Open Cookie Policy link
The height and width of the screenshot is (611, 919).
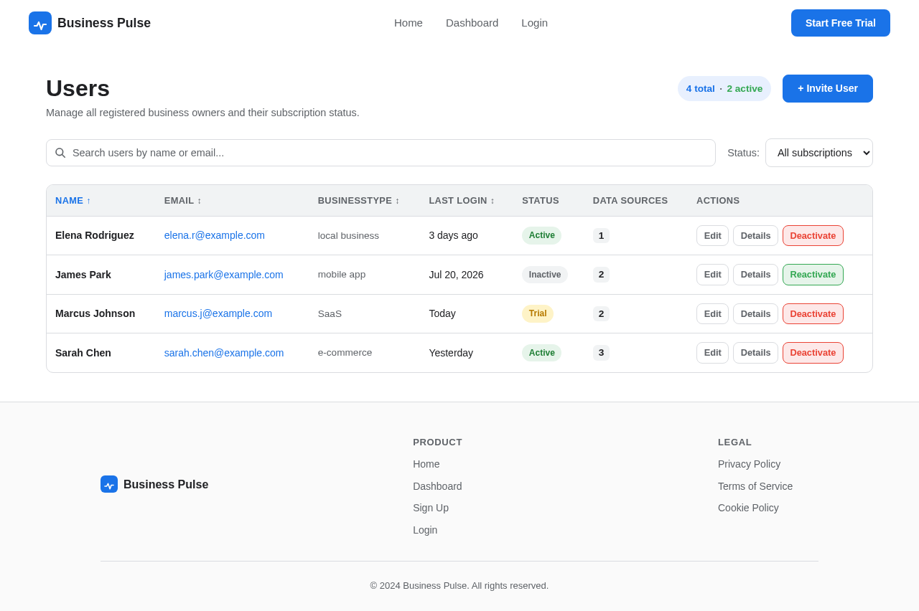pyautogui.click(x=748, y=508)
